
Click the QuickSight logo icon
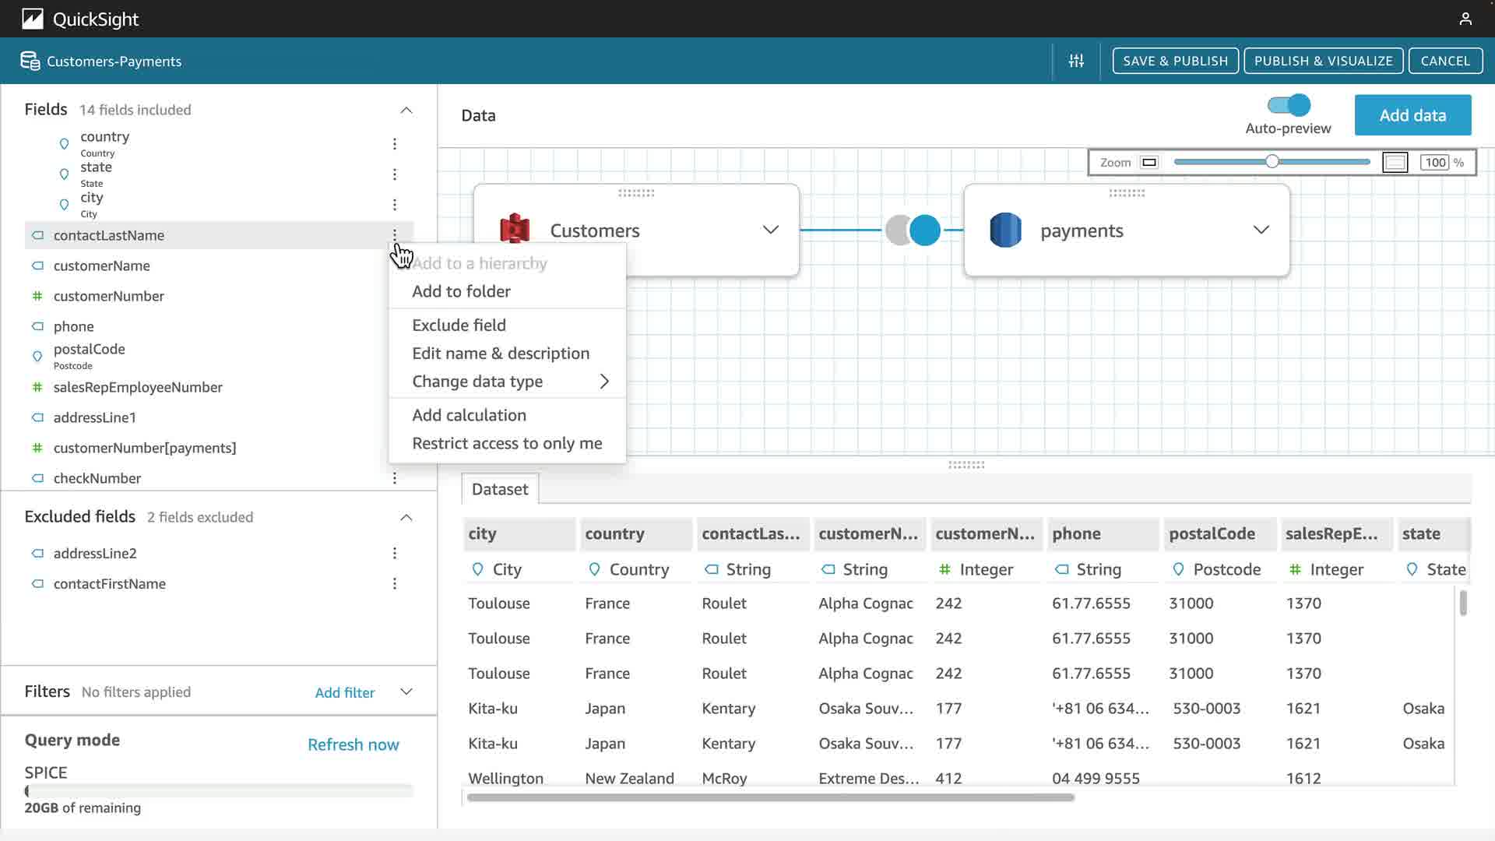(x=32, y=19)
